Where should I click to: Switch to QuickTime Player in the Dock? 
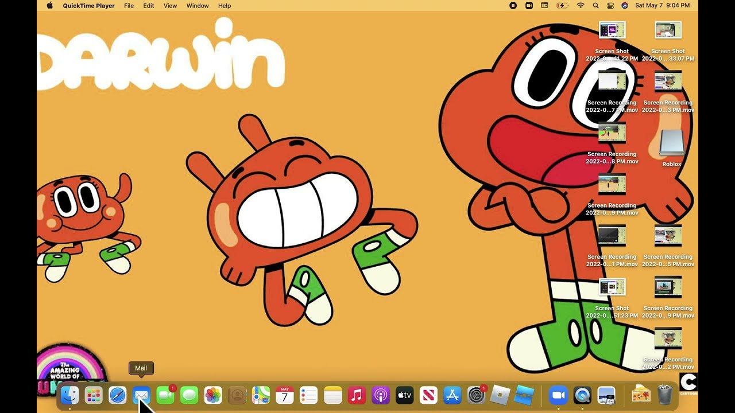pyautogui.click(x=582, y=395)
